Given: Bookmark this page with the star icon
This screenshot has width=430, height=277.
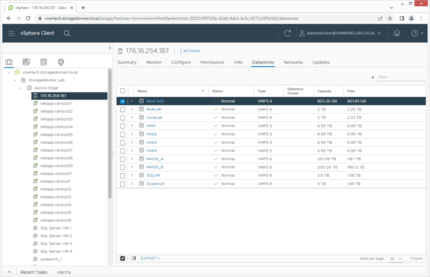Looking at the screenshot, I should [390, 18].
